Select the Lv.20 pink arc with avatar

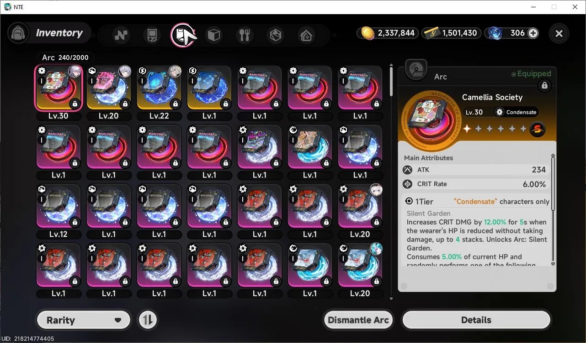109,93
